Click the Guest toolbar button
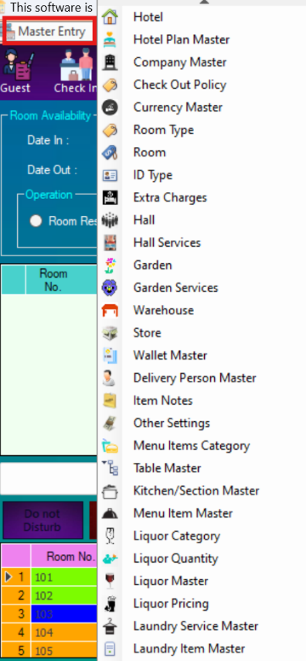 pyautogui.click(x=15, y=71)
